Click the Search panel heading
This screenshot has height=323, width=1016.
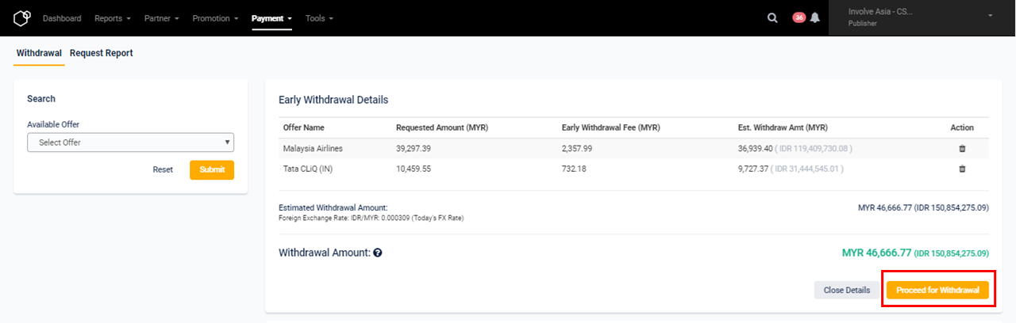tap(41, 99)
